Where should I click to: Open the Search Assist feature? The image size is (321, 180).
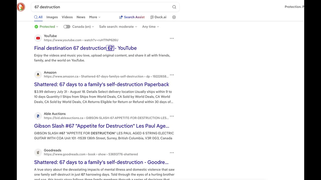pos(132,17)
